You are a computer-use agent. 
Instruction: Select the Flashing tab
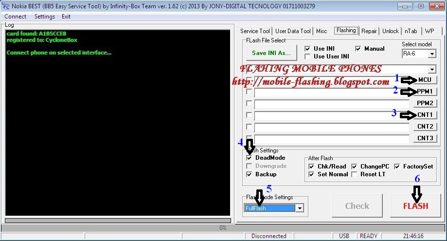coord(346,30)
